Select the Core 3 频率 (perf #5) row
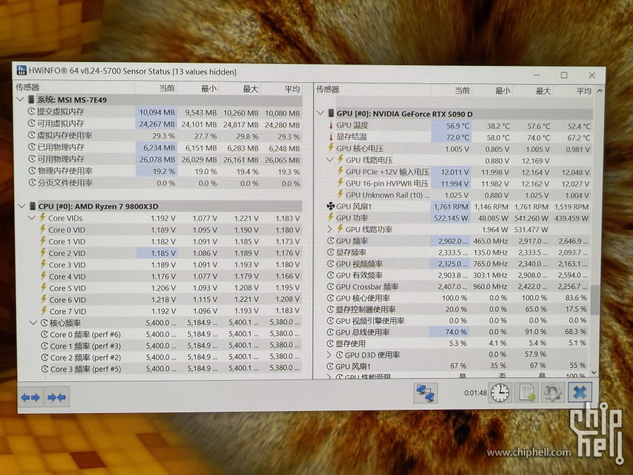 [x=171, y=369]
